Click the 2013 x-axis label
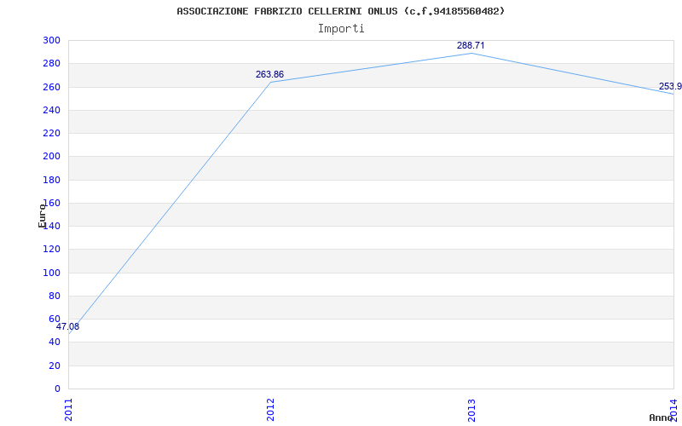The height and width of the screenshot is (426, 682). pos(472,410)
